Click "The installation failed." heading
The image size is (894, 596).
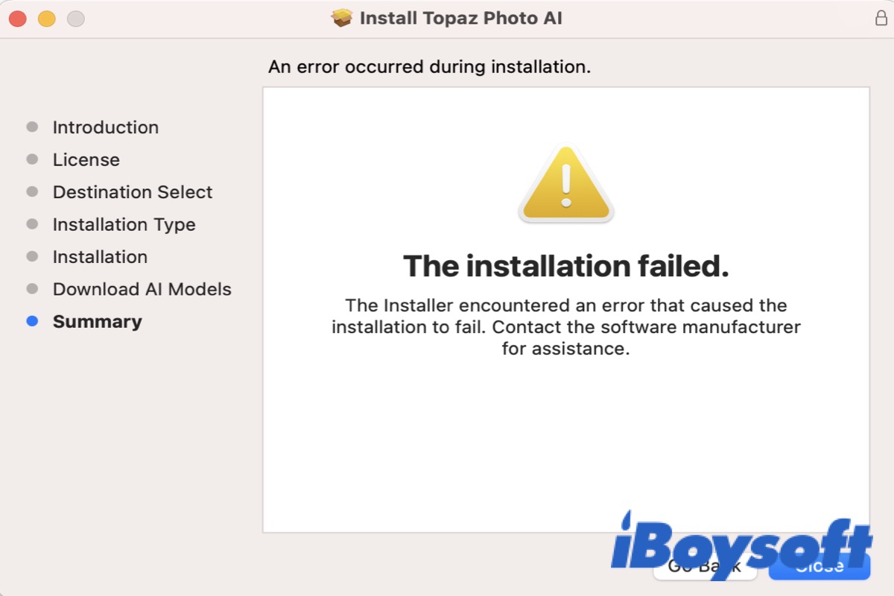[x=565, y=266]
